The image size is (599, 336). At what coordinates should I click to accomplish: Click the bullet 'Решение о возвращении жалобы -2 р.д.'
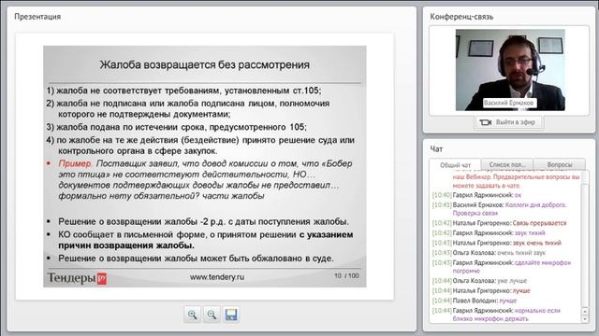point(203,222)
